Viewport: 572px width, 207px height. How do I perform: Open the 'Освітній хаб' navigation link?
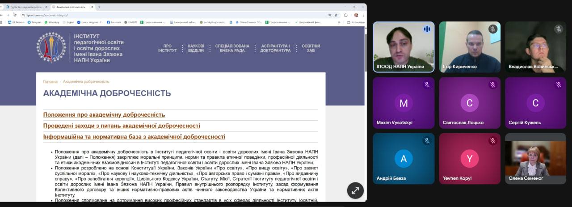(x=311, y=48)
